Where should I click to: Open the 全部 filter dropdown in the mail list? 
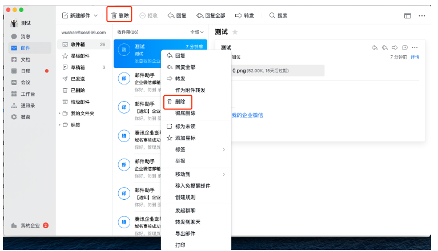[x=197, y=33]
